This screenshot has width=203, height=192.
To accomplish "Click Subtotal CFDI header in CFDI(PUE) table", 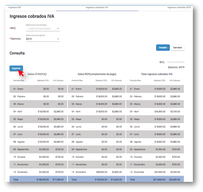I will pos(43,80).
